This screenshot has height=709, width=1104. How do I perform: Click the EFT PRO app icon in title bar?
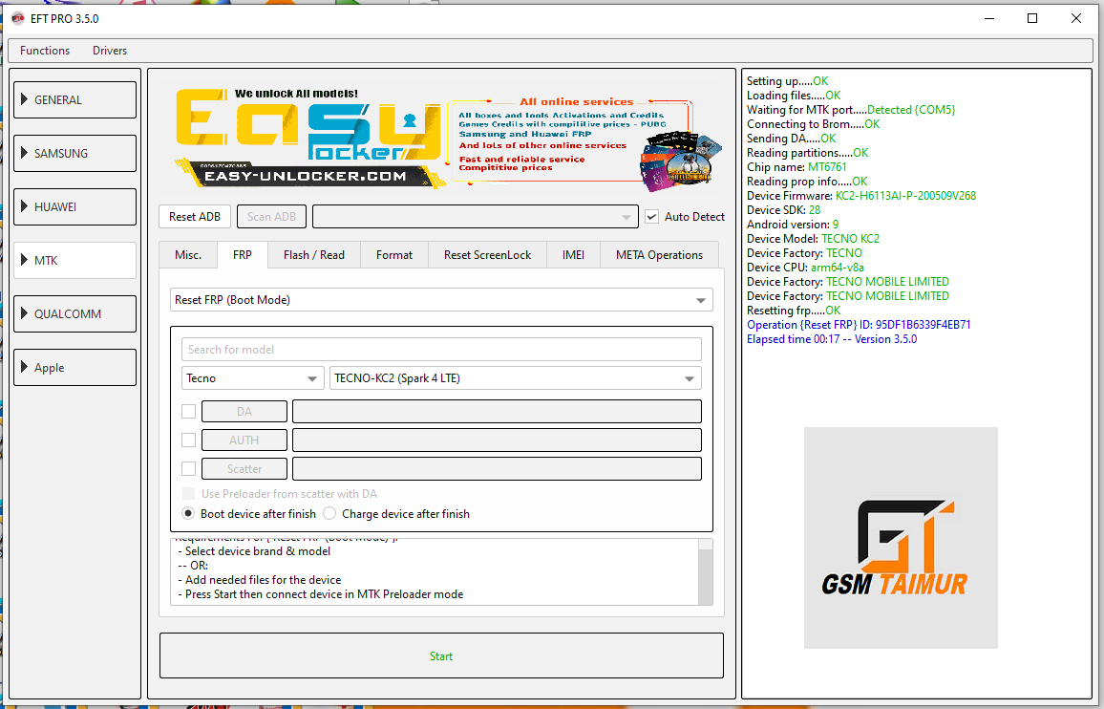[x=17, y=18]
